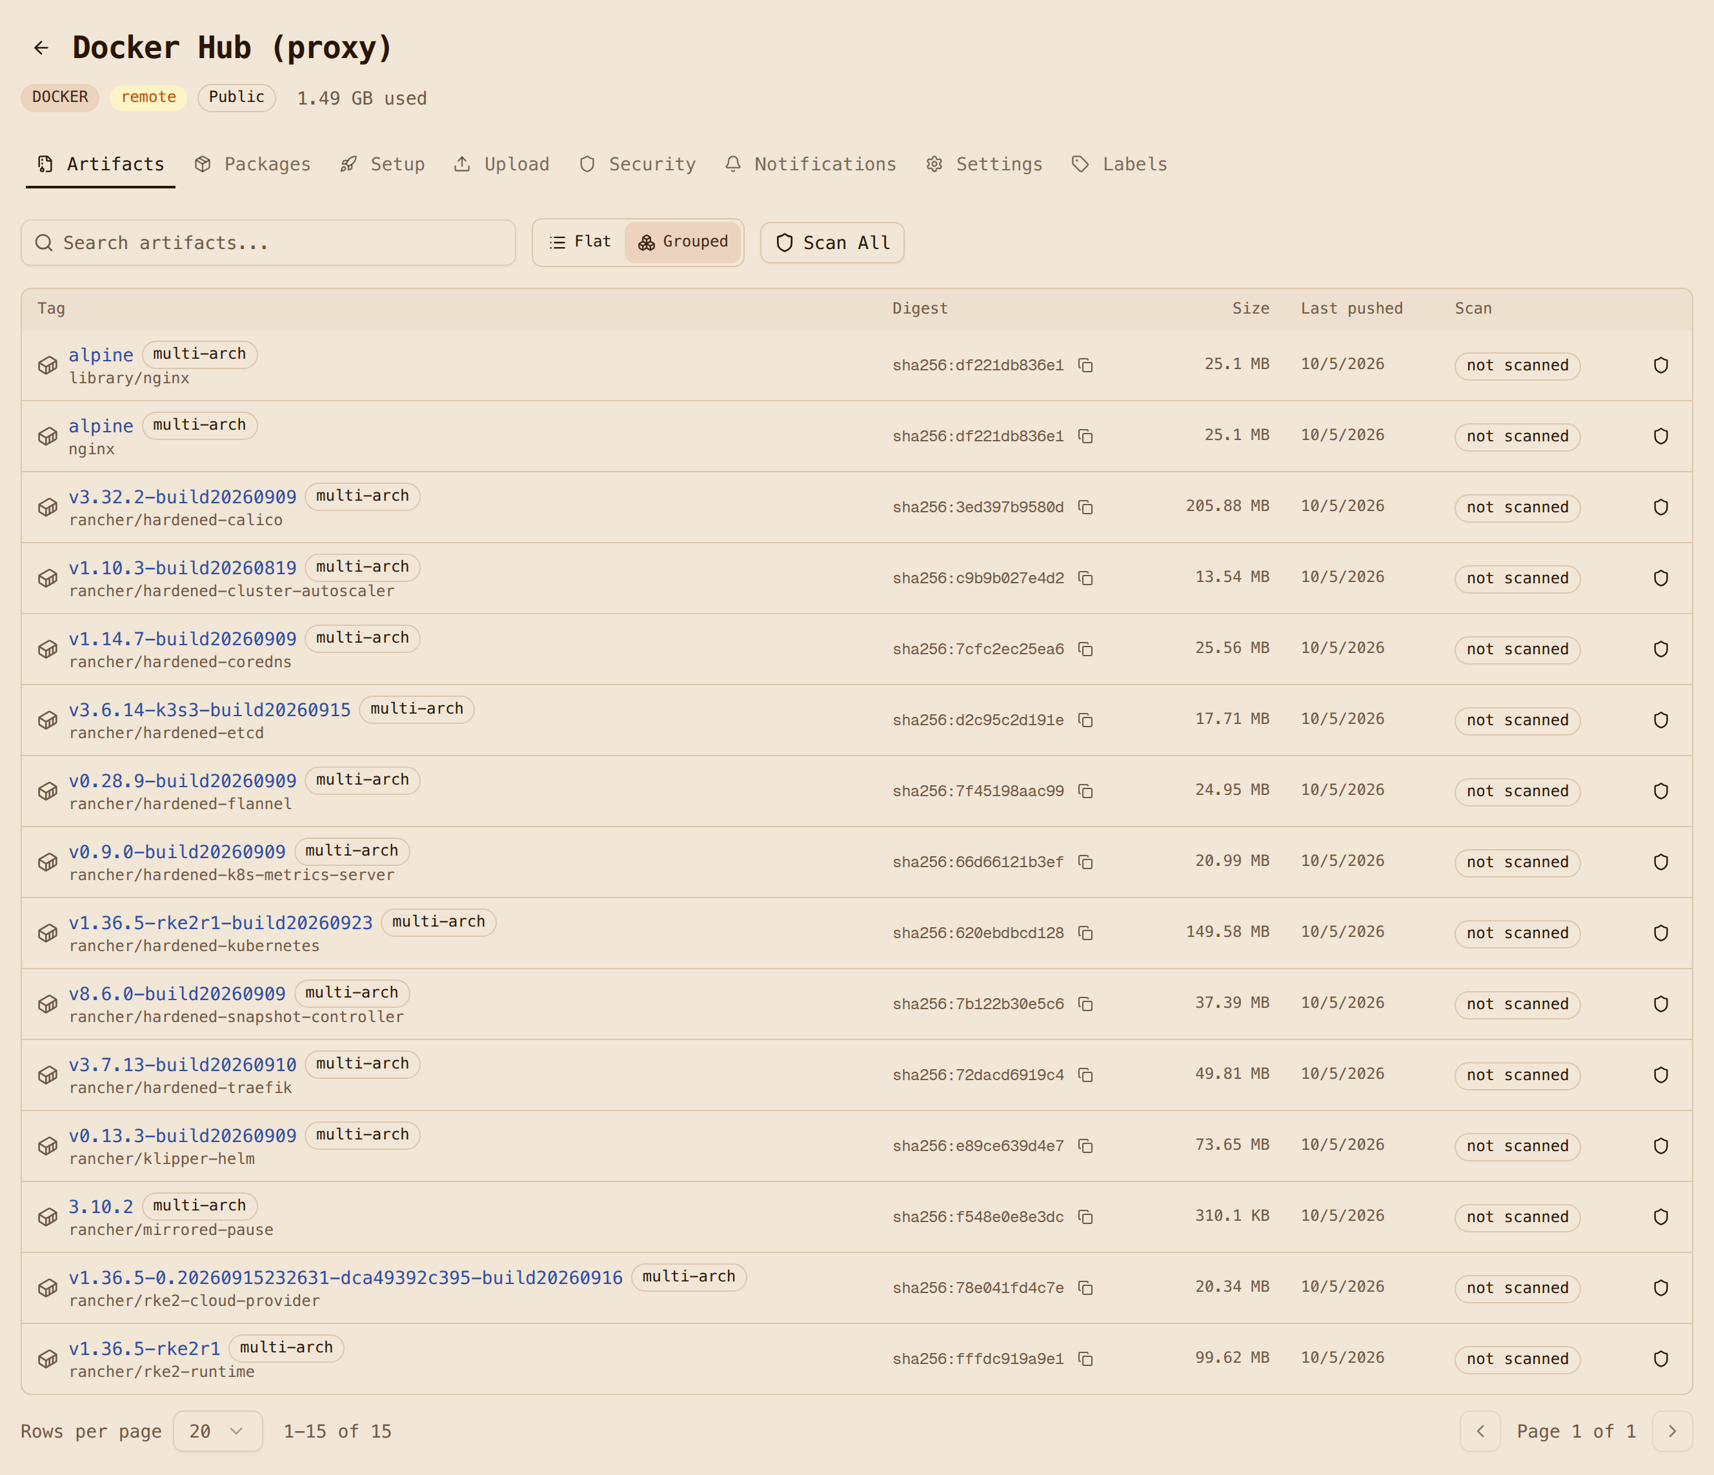This screenshot has width=1714, height=1475.
Task: Scan rancher/hardened-kubernetes via shield icon
Action: (x=1660, y=933)
